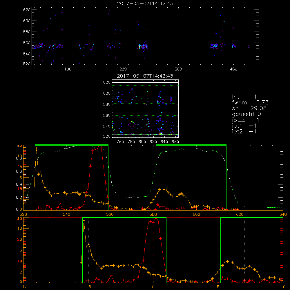290x290 pixels.
Task: Click the top plot's 2017-05-07T14:42:43 title
Action: pos(145,3)
